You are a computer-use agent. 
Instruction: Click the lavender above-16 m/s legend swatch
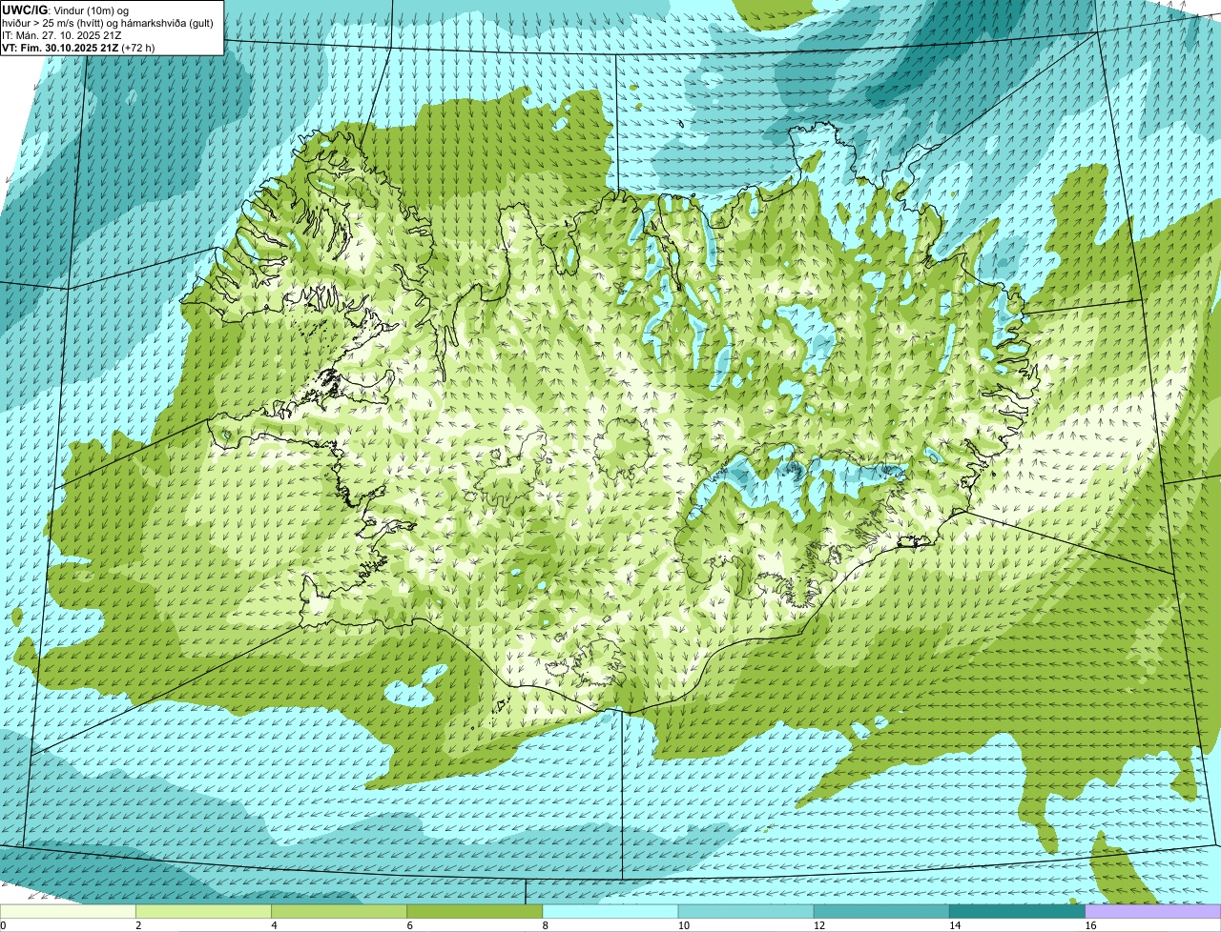pos(1152,911)
